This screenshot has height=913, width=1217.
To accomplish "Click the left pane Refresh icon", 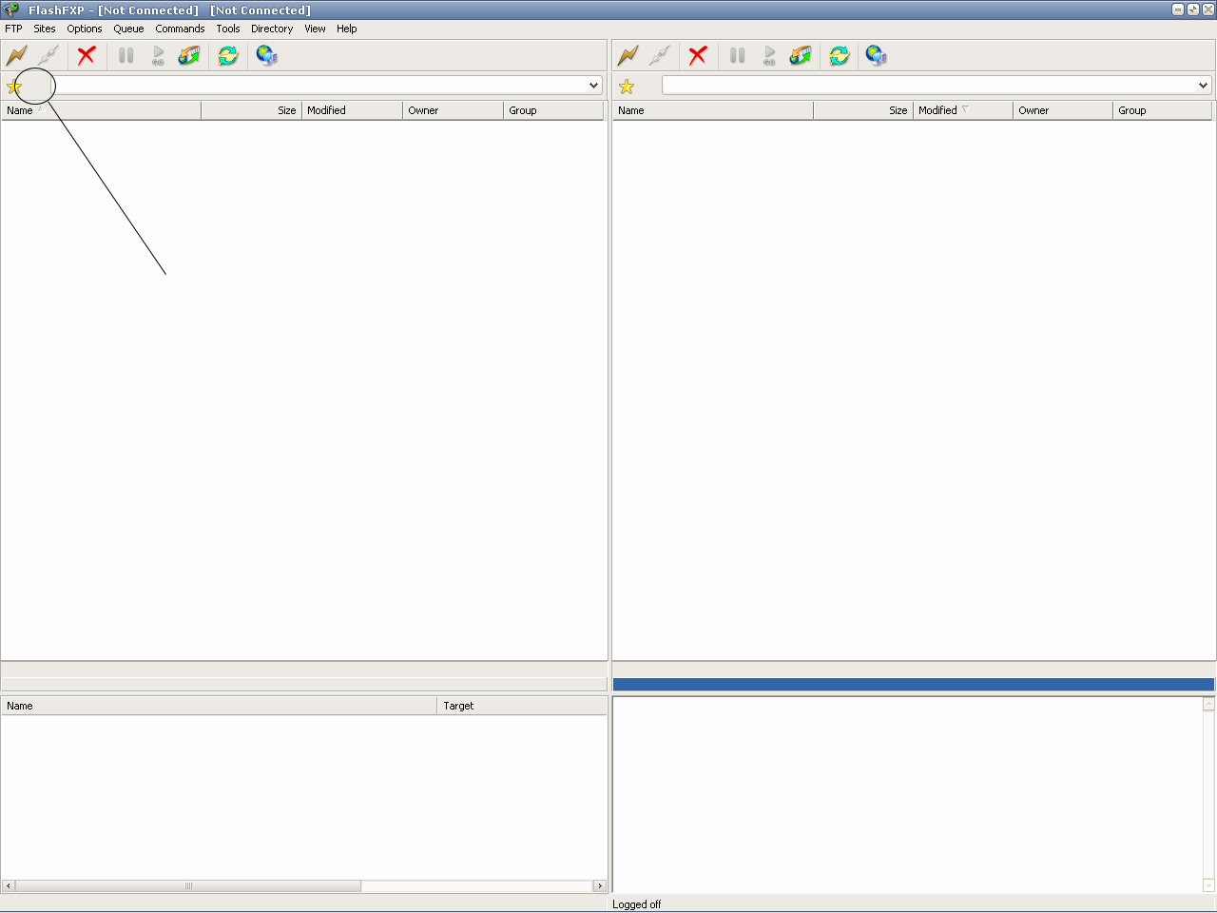I will tap(228, 55).
